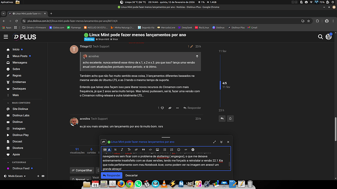Viewport: 337px width, 189px height.
Task: Insert blockquote in composer toolbar
Action: point(143,150)
